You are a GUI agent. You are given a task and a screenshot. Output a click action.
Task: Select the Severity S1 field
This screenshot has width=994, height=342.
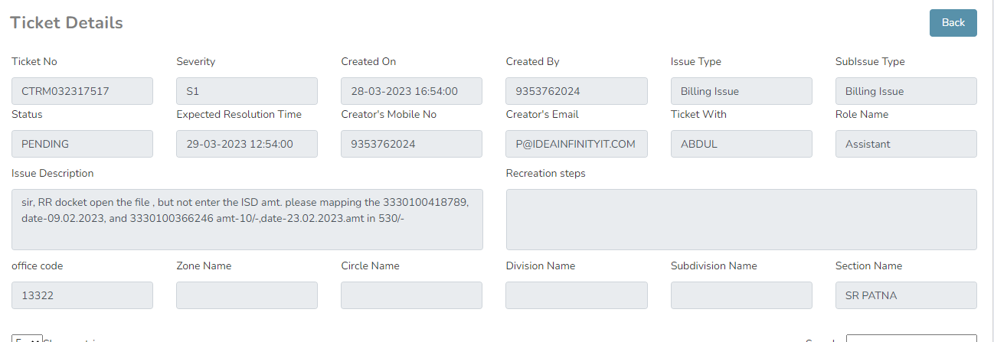247,91
